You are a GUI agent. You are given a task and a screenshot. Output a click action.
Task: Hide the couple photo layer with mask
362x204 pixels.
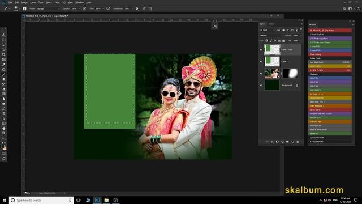(261, 74)
